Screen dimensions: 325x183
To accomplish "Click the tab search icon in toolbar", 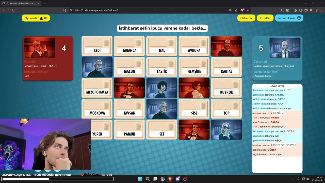I will click(x=288, y=10).
